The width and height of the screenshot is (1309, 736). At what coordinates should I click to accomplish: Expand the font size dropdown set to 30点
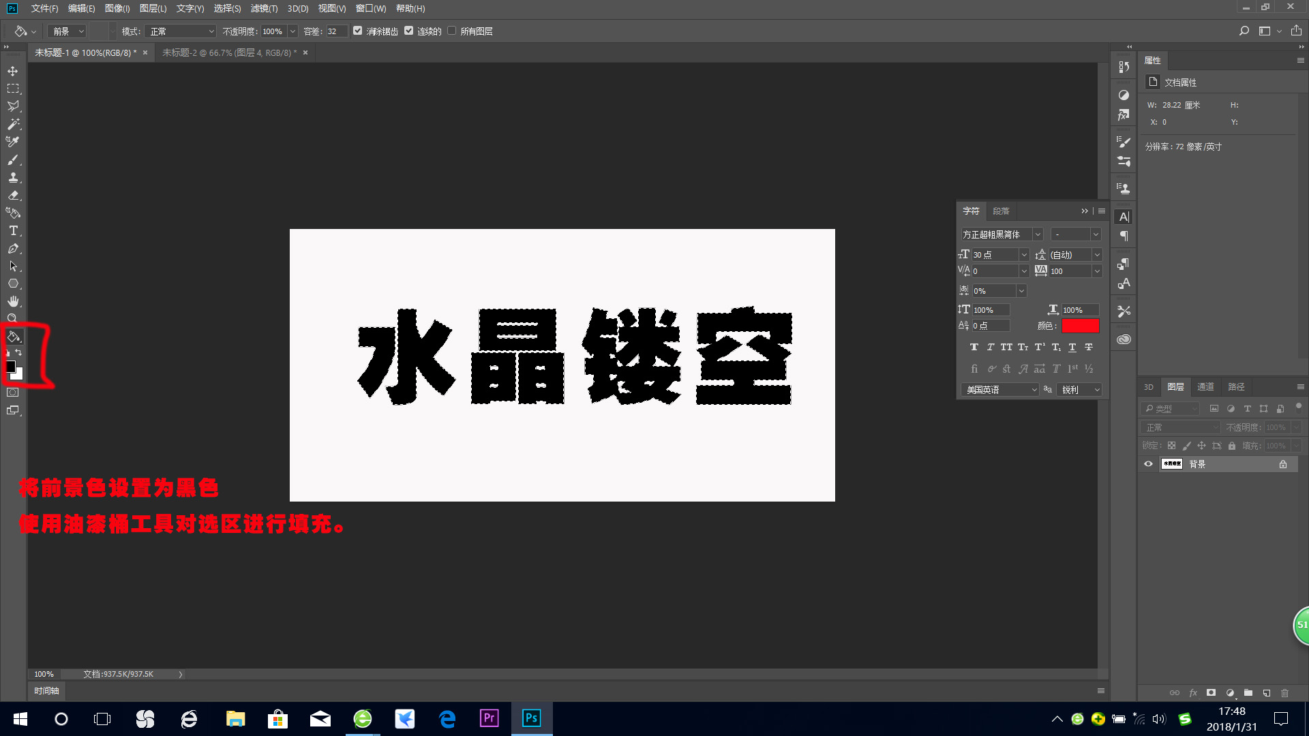click(1025, 254)
